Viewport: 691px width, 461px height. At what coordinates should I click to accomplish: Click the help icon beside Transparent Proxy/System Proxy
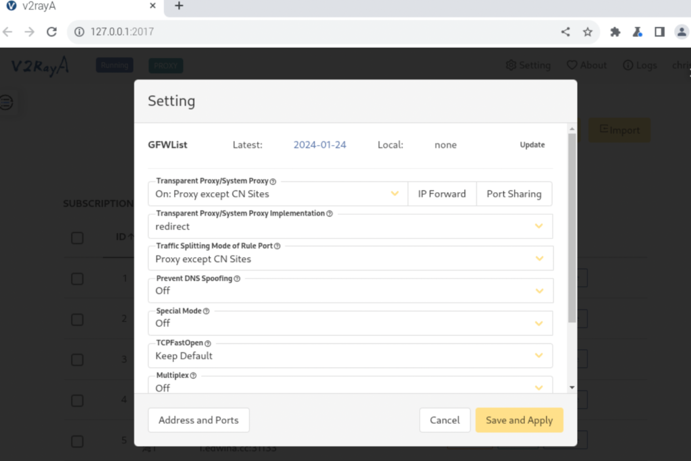click(x=273, y=181)
